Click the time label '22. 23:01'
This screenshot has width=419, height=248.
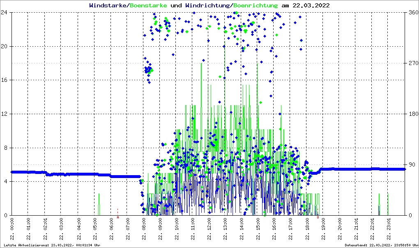point(389,229)
